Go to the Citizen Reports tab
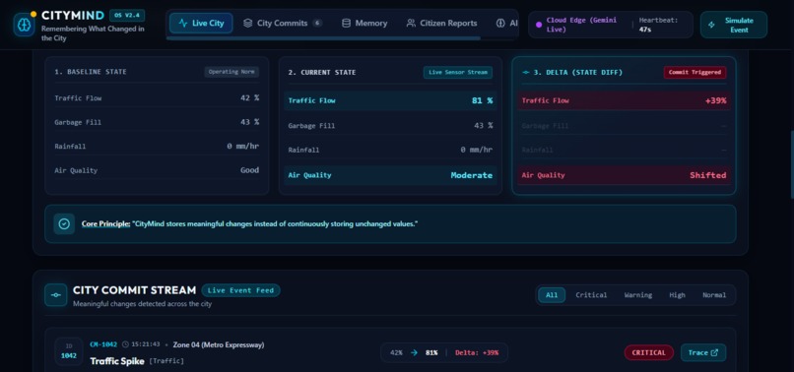Image resolution: width=794 pixels, height=372 pixels. (x=441, y=24)
